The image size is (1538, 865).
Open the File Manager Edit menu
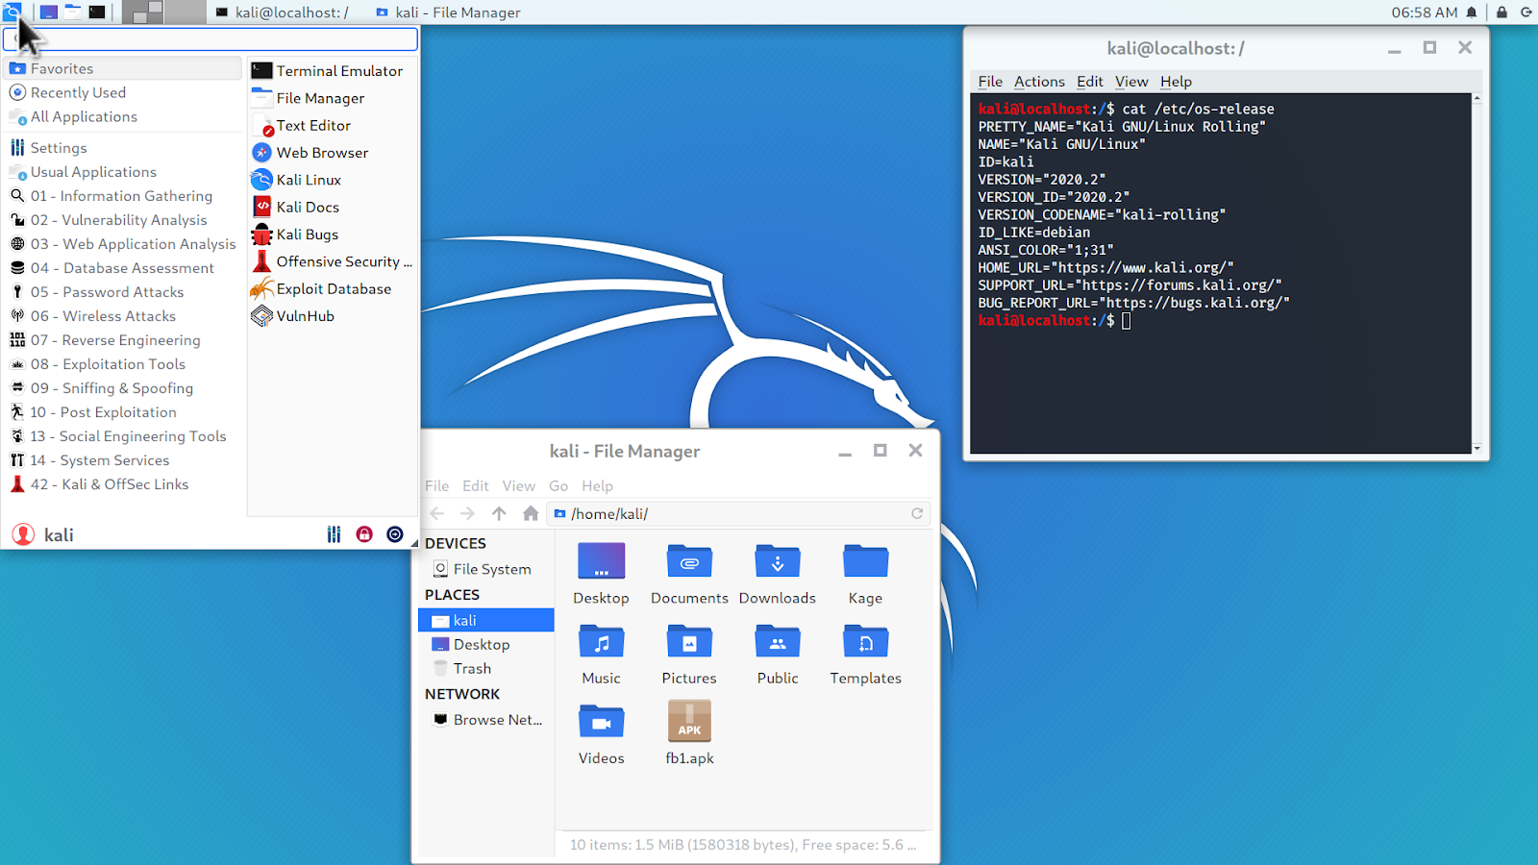coord(476,486)
